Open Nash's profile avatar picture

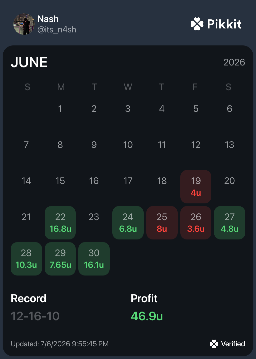(x=24, y=24)
